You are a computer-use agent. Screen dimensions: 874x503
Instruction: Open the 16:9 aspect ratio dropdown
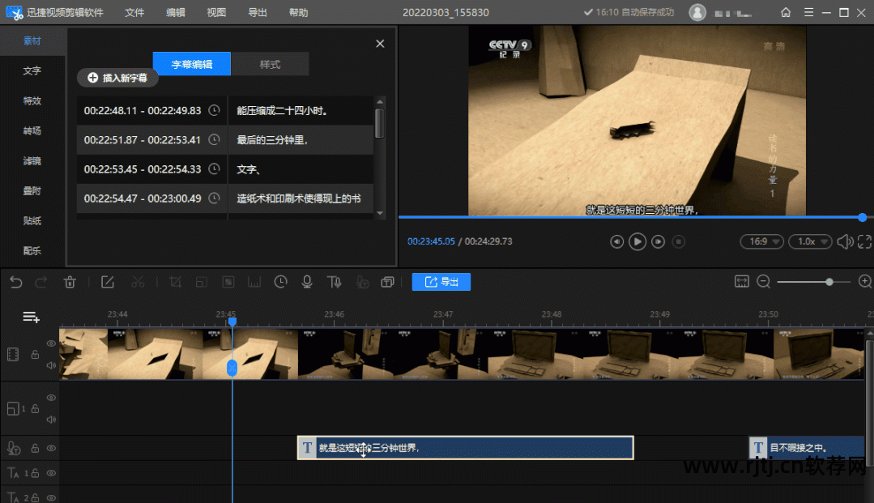click(x=762, y=241)
